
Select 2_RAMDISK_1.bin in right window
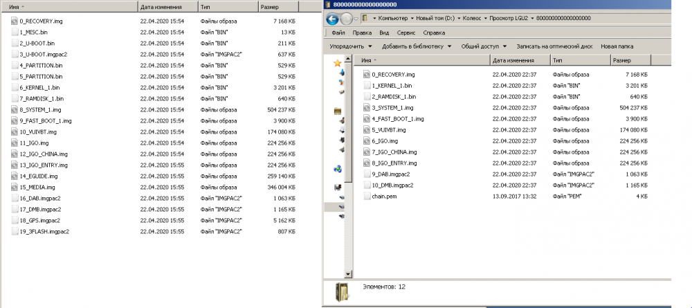coord(394,97)
